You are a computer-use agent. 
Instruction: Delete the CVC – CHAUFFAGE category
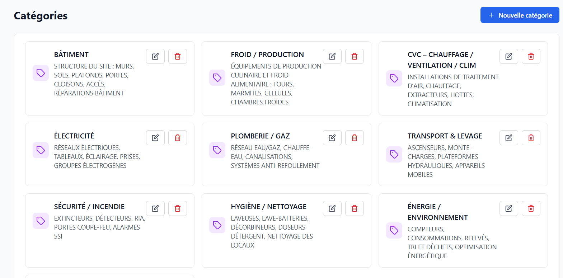531,56
